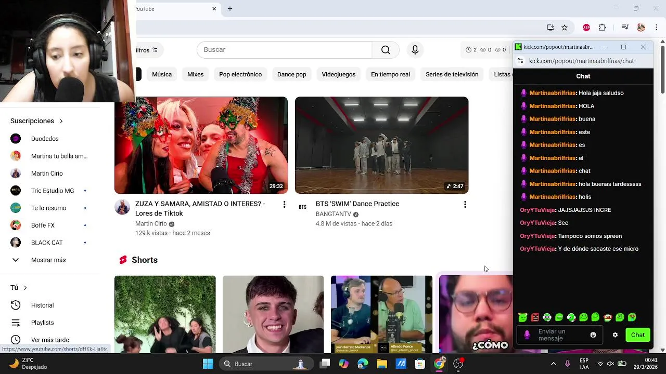Open Chrome media controls icon

(x=625, y=27)
